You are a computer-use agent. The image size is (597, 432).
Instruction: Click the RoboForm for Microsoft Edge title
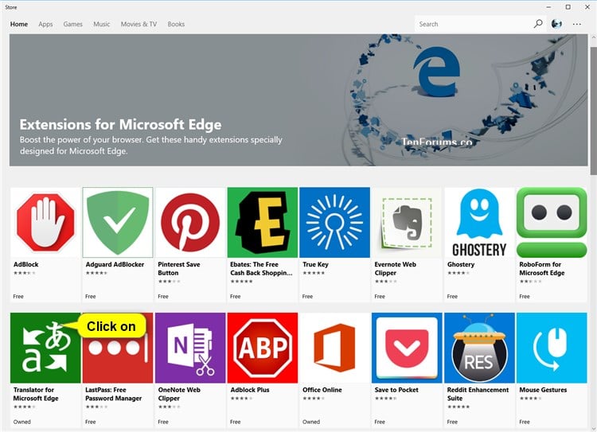(542, 268)
